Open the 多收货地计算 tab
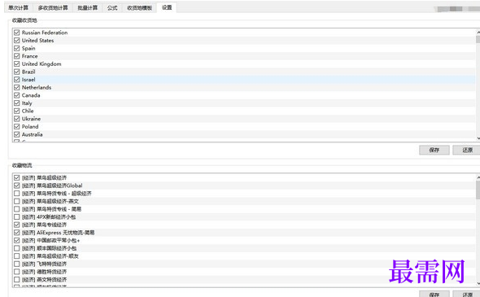The width and height of the screenshot is (480, 297). (53, 7)
